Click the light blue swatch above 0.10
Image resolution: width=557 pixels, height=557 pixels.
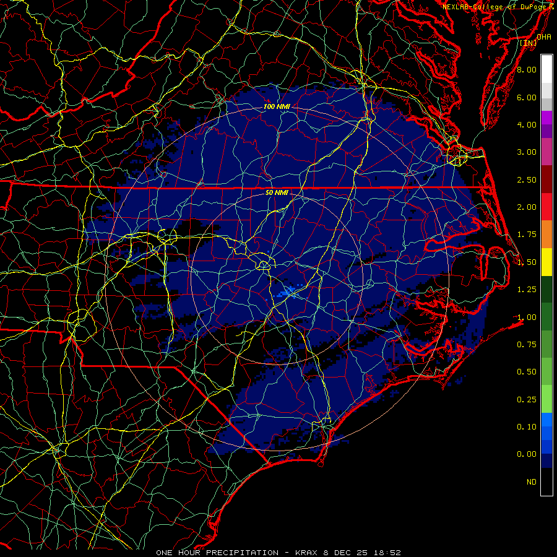point(546,420)
